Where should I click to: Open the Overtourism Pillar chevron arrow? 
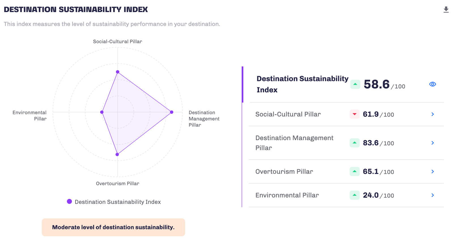click(x=432, y=171)
